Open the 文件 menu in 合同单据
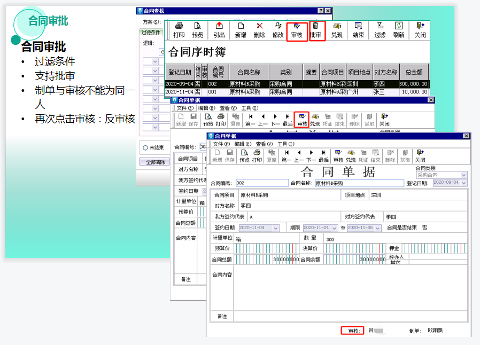480x345 pixels. click(220, 145)
